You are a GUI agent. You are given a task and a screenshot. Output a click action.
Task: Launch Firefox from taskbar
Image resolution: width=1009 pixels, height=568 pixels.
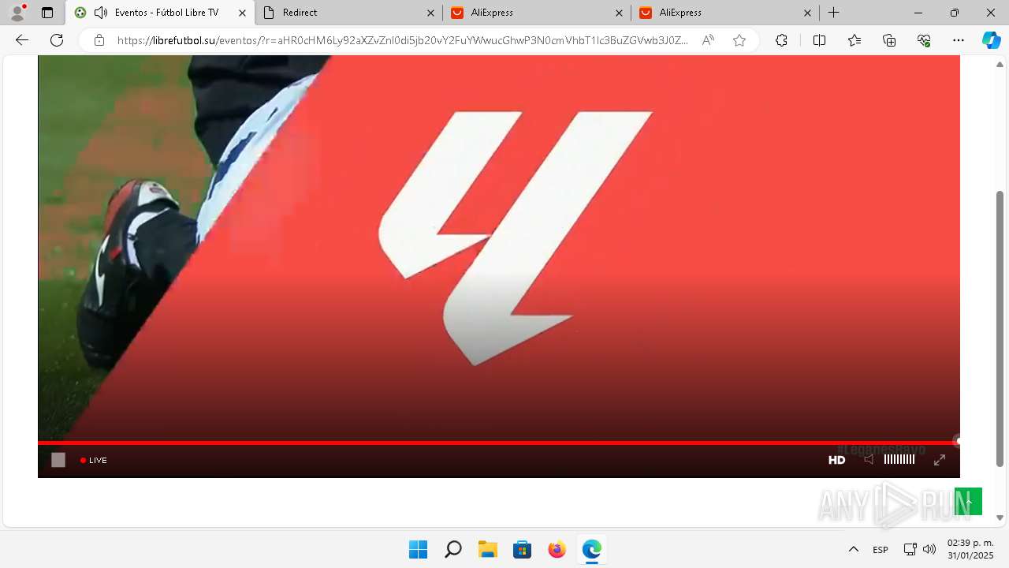[557, 549]
